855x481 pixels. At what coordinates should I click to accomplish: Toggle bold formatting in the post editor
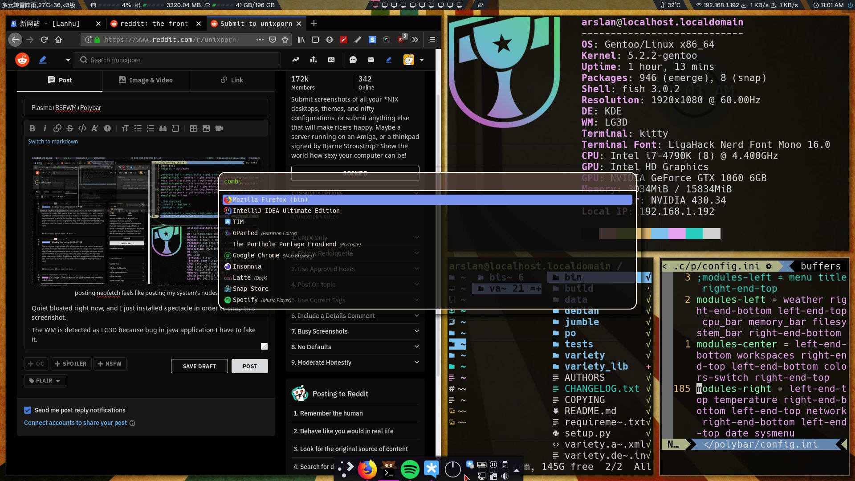point(32,128)
